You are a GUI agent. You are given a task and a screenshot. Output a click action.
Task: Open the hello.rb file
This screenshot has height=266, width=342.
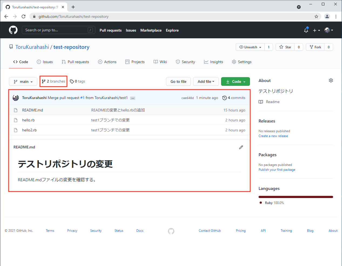pos(28,120)
